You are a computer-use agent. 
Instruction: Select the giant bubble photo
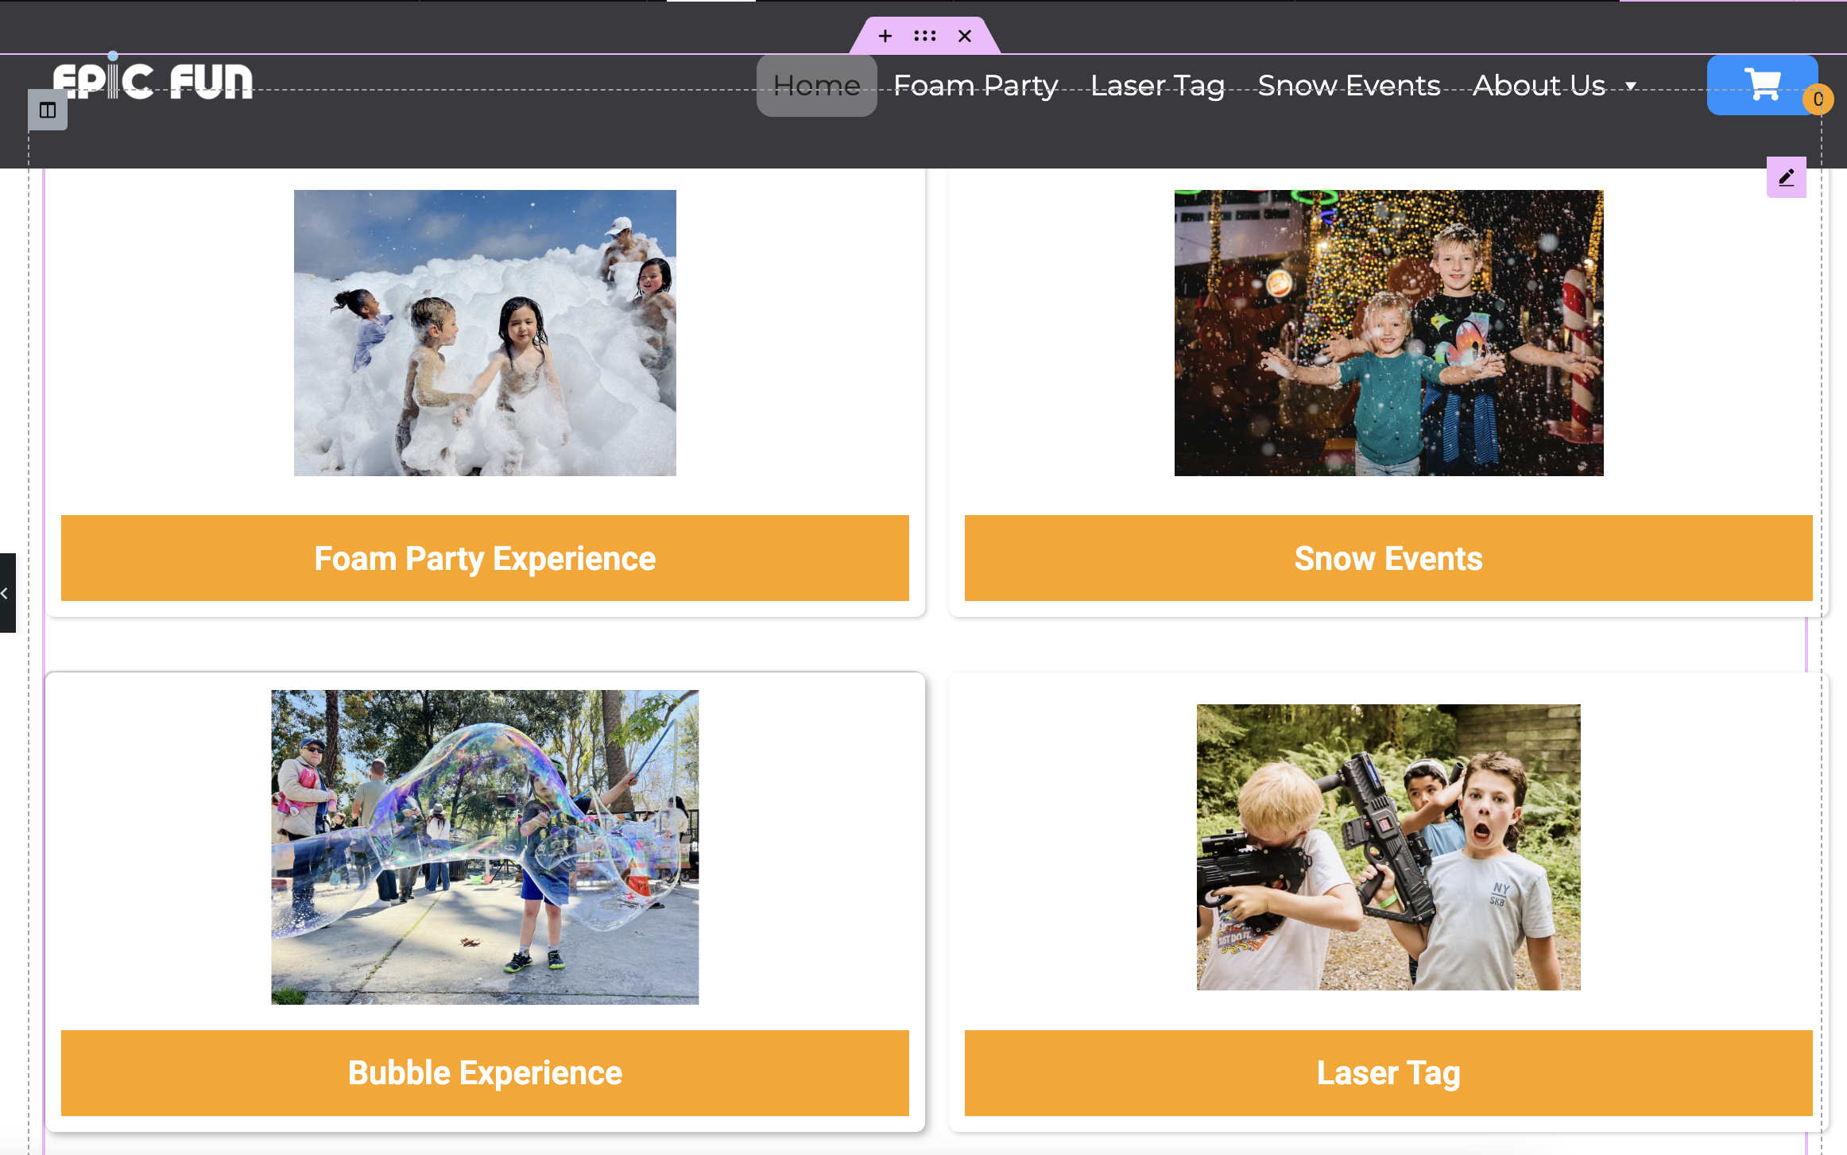click(485, 847)
